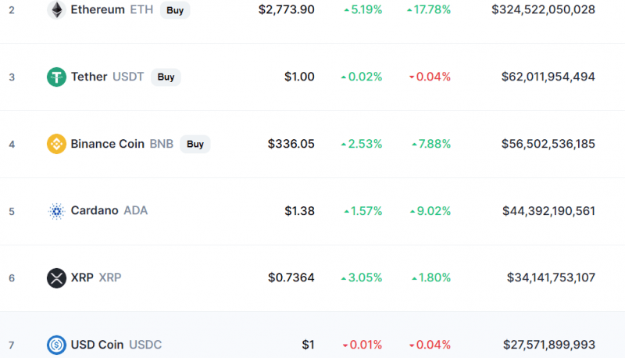Image resolution: width=625 pixels, height=358 pixels.
Task: Open the Cardano ADA name link
Action: [109, 210]
